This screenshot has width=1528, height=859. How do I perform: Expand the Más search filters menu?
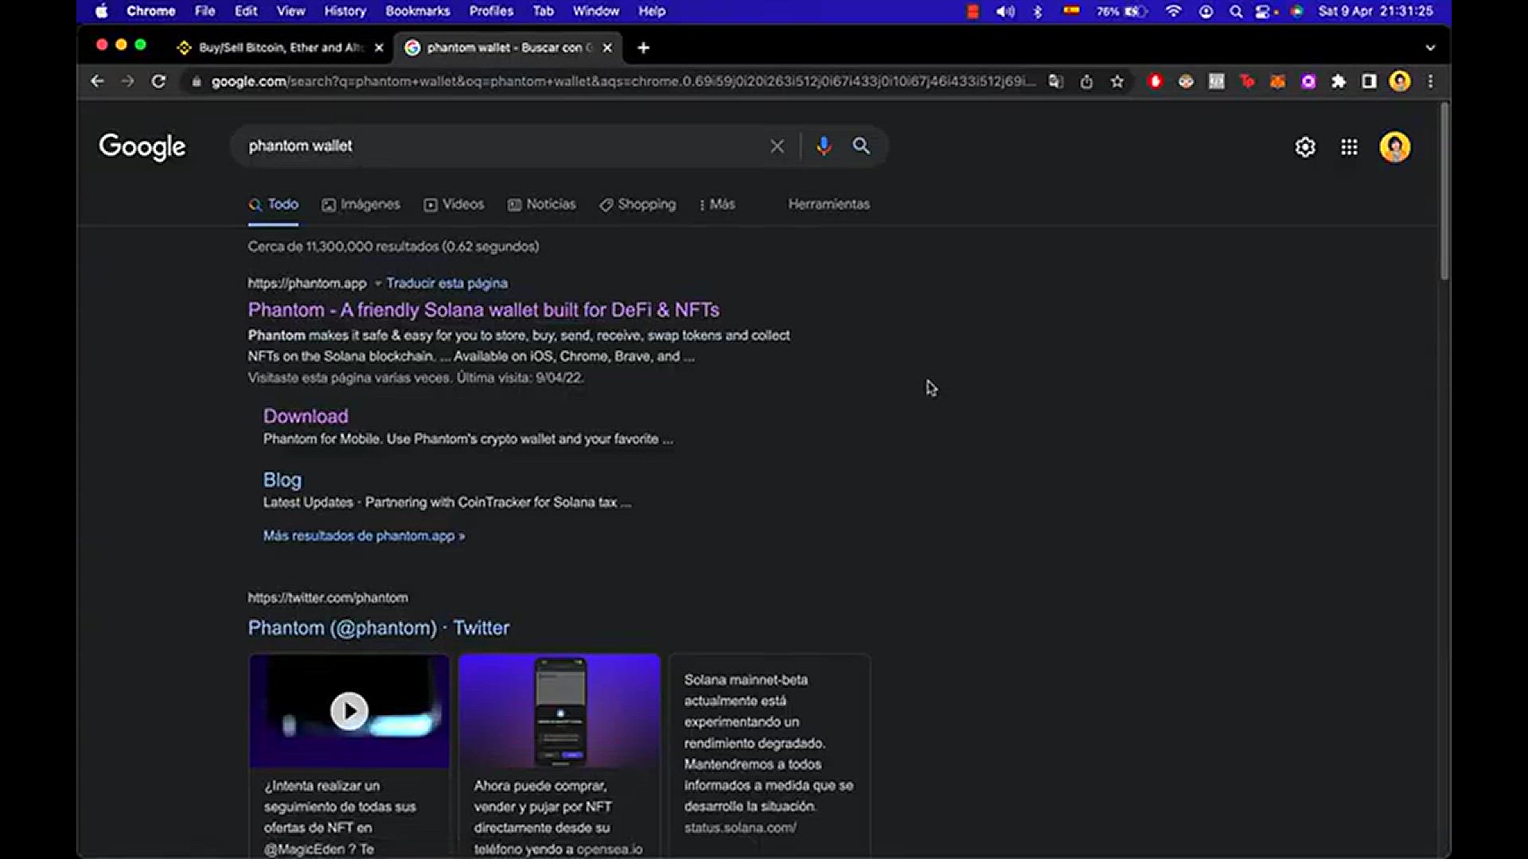(716, 204)
